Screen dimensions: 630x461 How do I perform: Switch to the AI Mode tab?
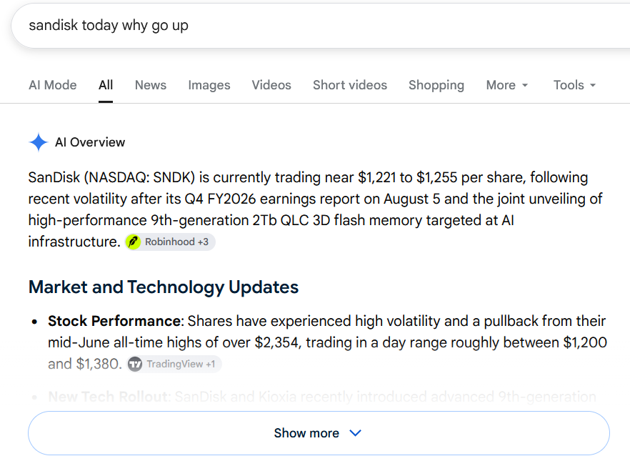click(x=53, y=85)
